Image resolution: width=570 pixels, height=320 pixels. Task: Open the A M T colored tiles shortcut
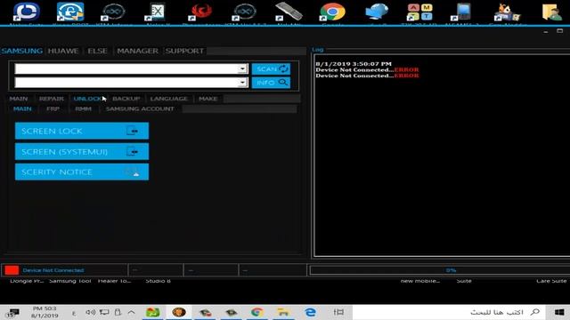pyautogui.click(x=419, y=12)
